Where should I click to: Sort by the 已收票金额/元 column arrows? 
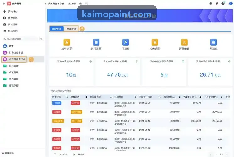(x=200, y=97)
